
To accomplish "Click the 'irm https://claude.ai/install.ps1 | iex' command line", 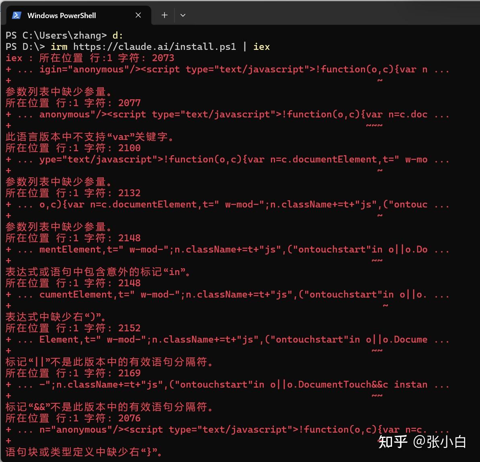I will tap(138, 47).
